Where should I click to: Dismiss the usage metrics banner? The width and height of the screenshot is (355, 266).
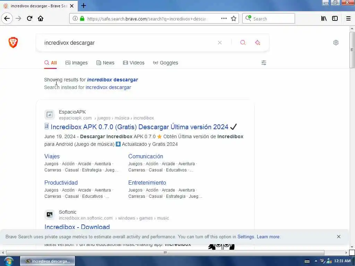tap(339, 237)
